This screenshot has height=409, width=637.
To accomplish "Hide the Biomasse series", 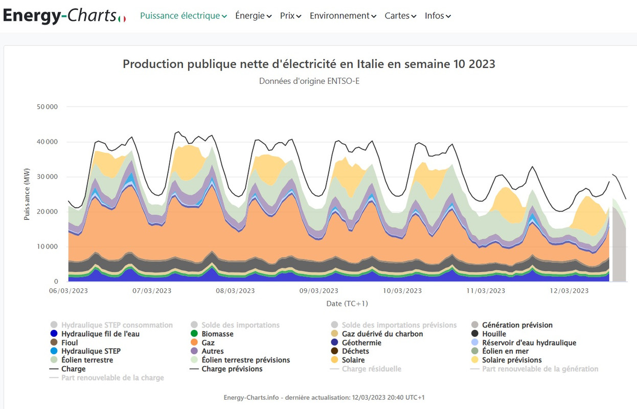I will pos(212,334).
